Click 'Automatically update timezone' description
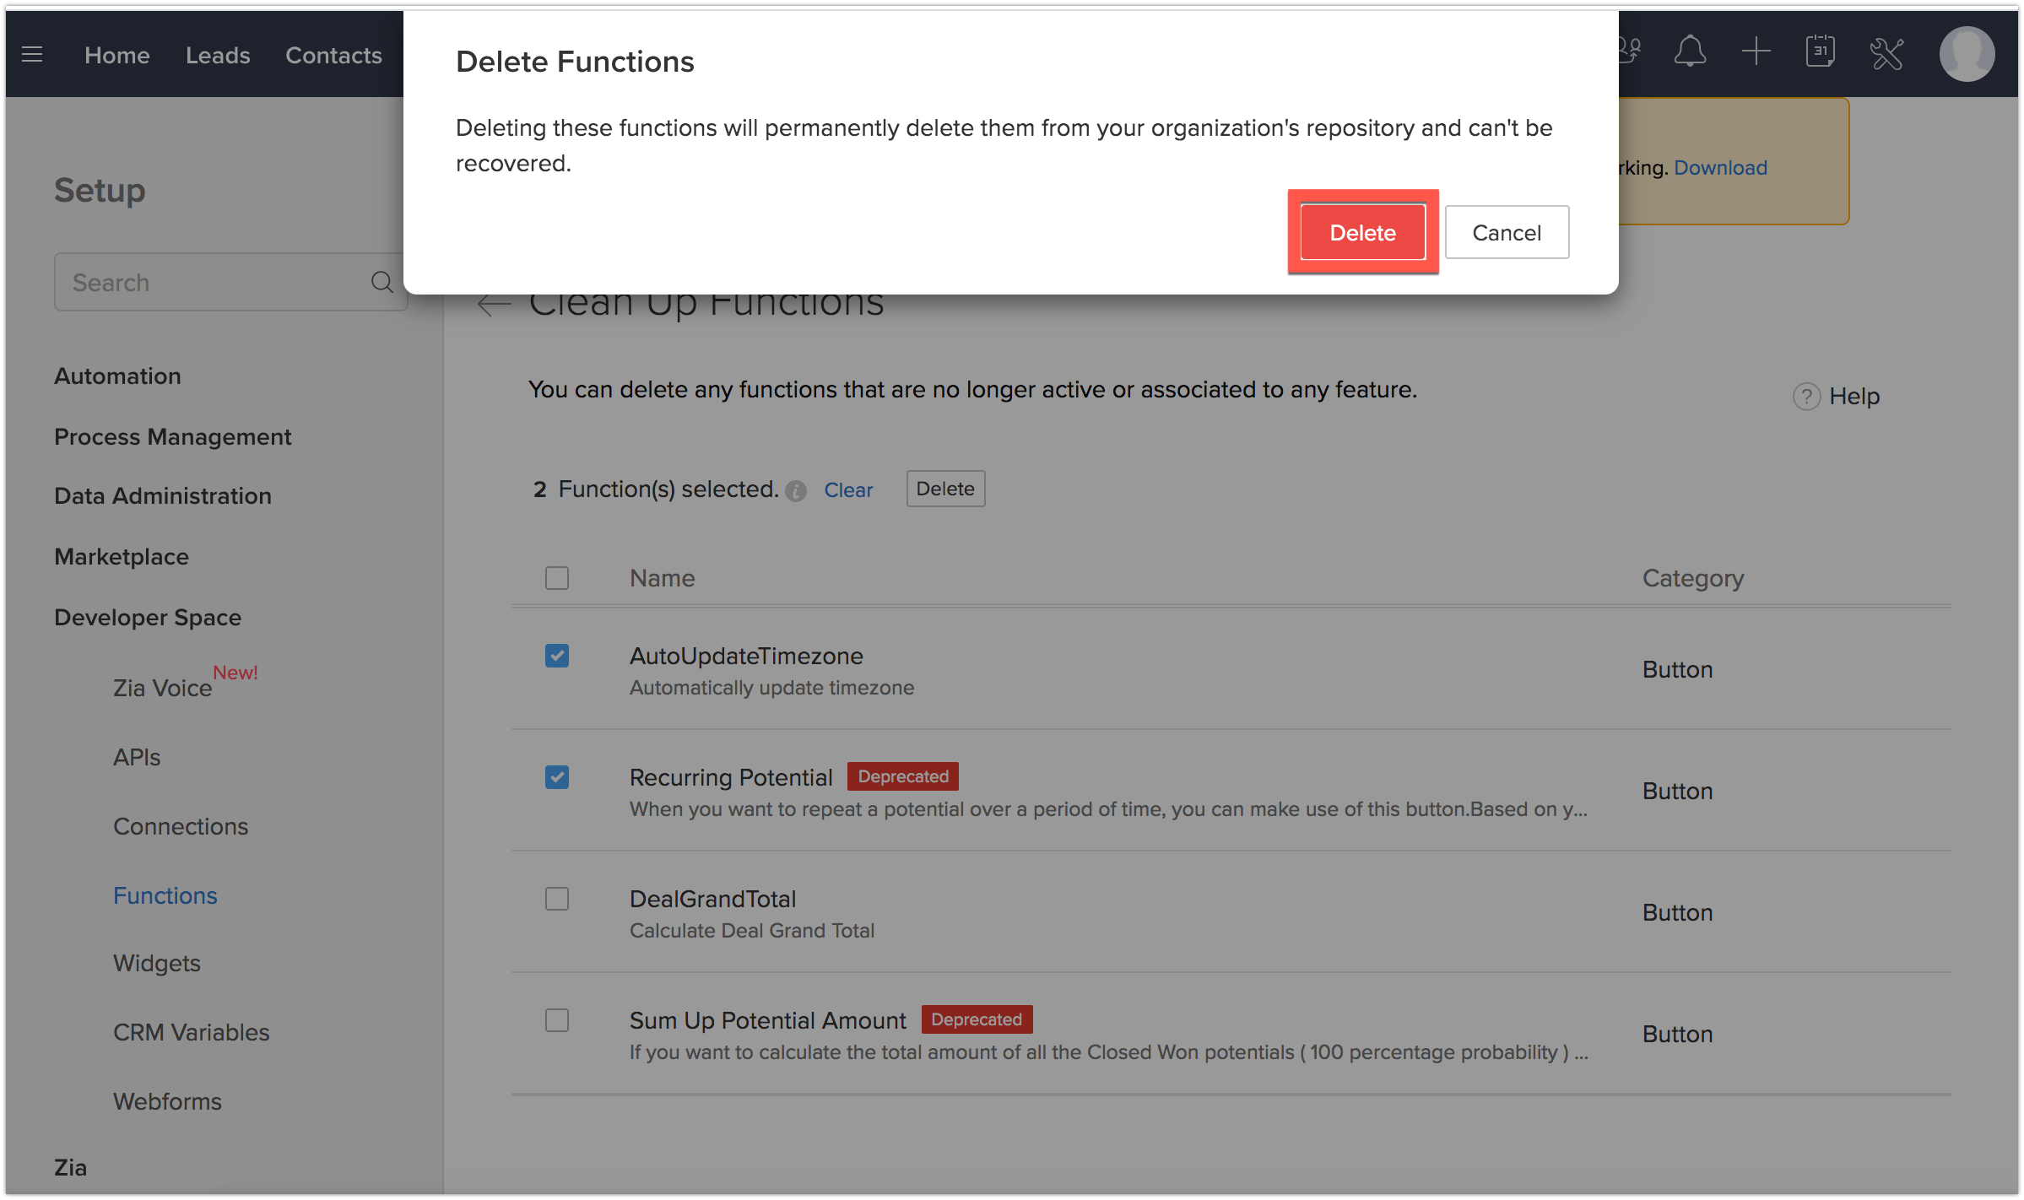This screenshot has width=2024, height=1200. tap(771, 687)
